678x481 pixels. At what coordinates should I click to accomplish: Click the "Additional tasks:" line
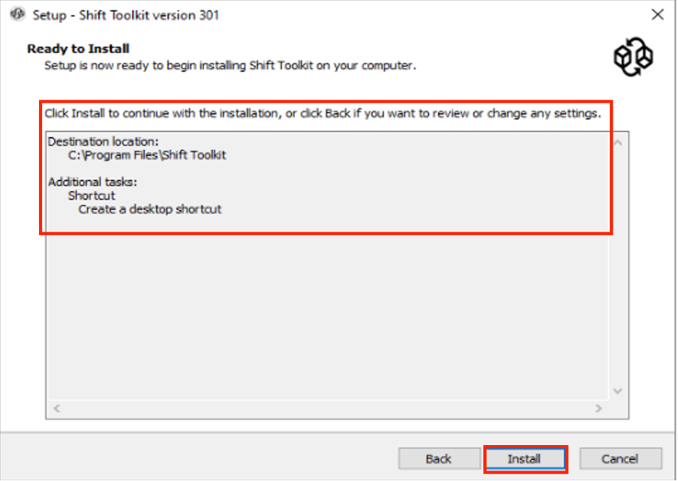93,182
